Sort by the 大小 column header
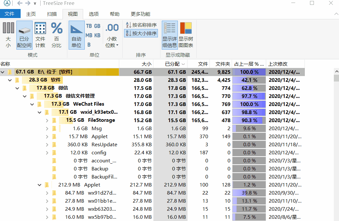The height and width of the screenshot is (221, 339). (136, 64)
